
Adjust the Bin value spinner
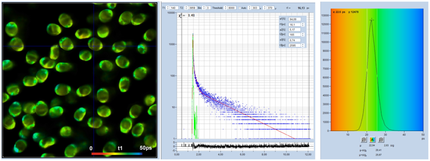(204, 7)
